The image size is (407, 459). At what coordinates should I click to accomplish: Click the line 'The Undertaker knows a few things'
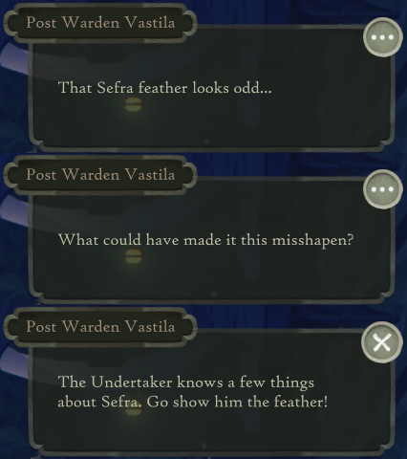(186, 382)
